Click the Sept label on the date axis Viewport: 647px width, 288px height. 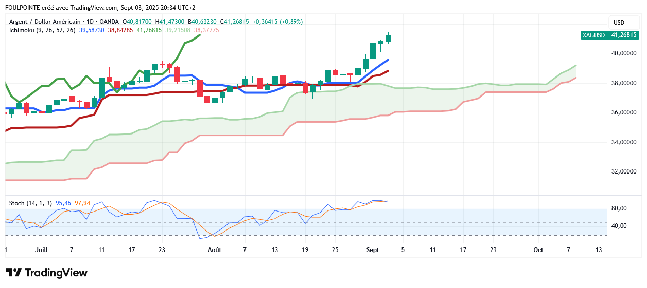point(373,250)
